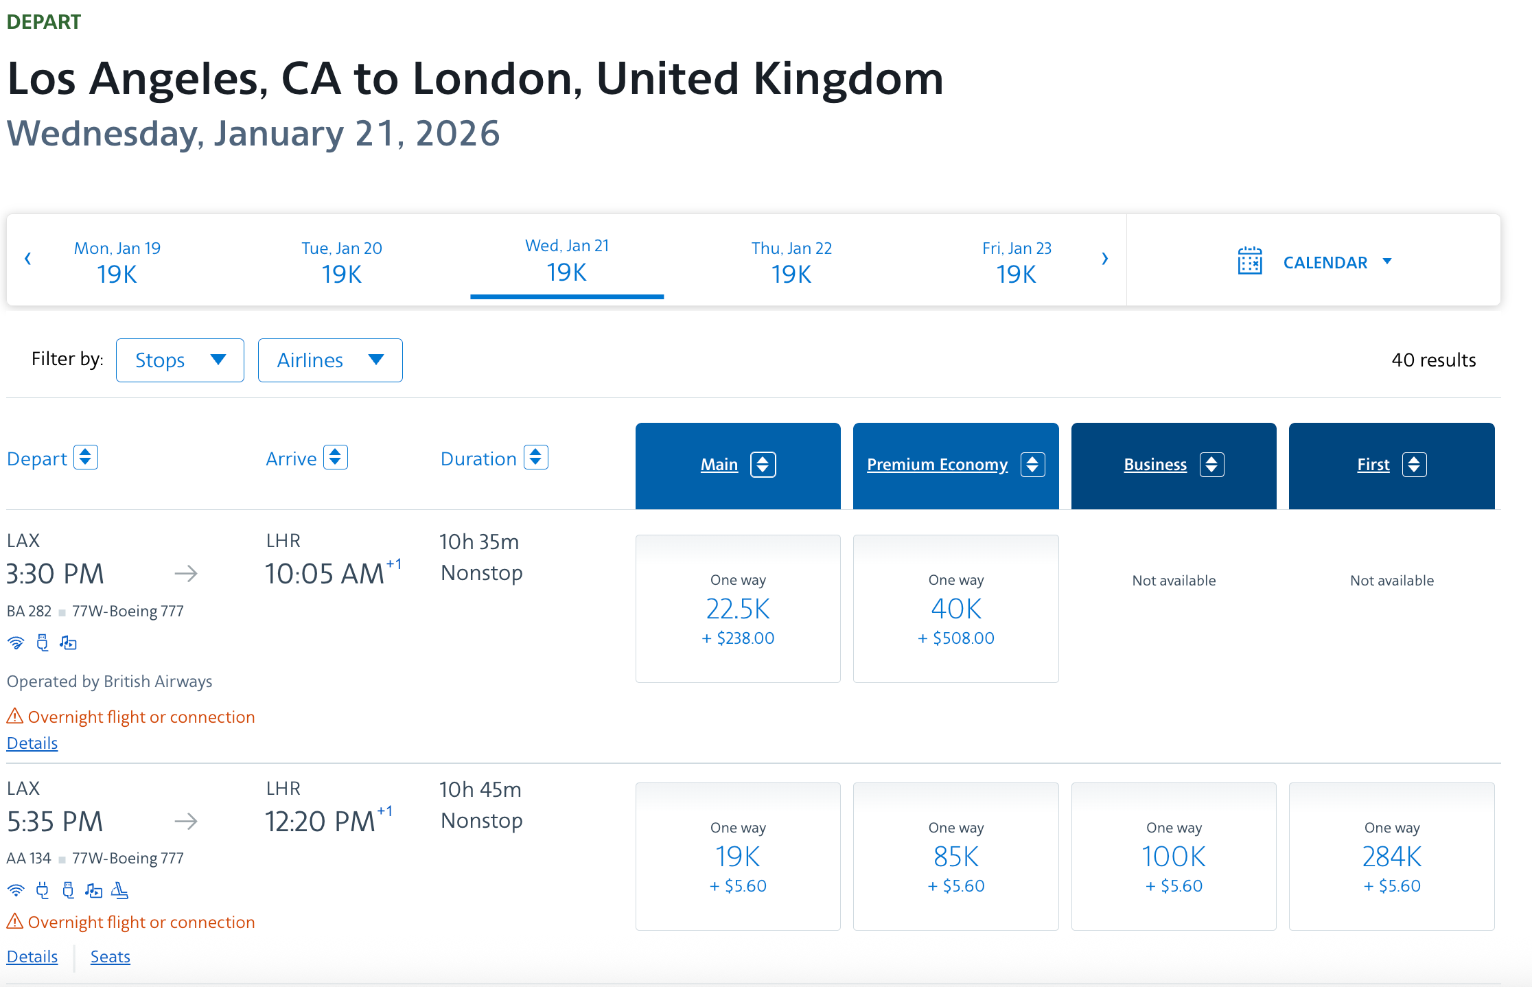
Task: Open Seats link for AA 134 flight
Action: tap(111, 957)
